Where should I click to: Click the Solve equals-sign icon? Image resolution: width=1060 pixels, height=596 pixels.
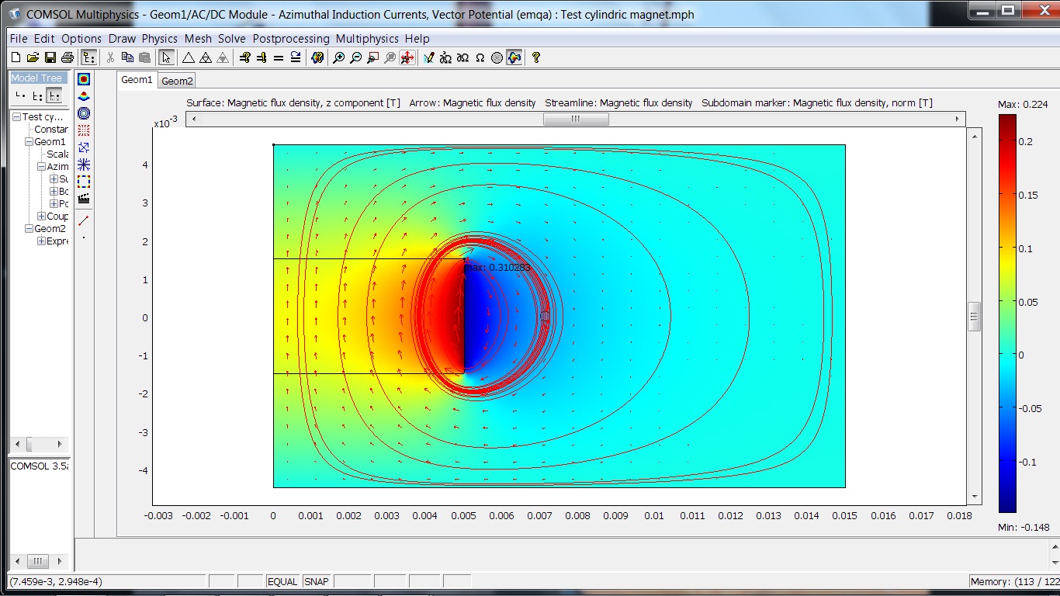pos(279,57)
